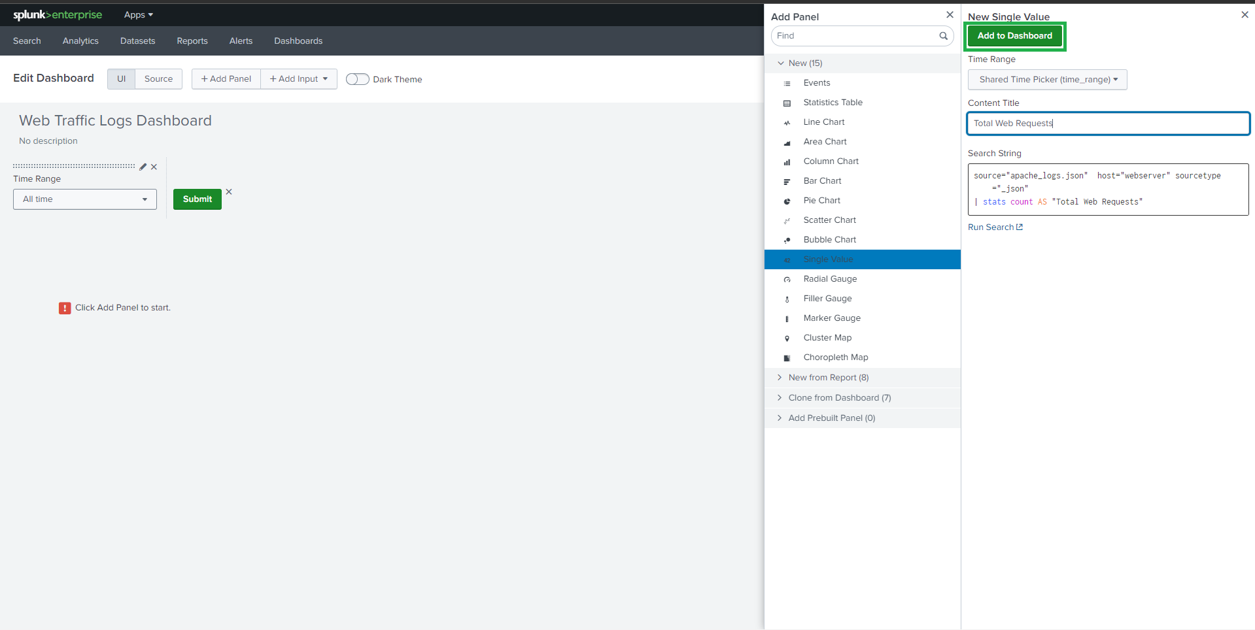Viewport: 1255px width, 630px height.
Task: Open the Dashboards nav tab
Action: tap(298, 41)
